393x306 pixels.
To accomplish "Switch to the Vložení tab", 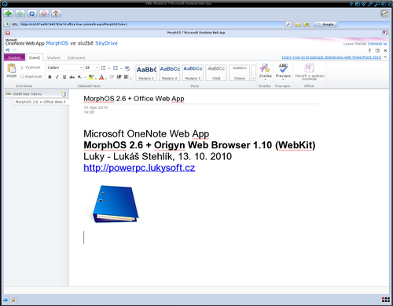I will (x=53, y=57).
